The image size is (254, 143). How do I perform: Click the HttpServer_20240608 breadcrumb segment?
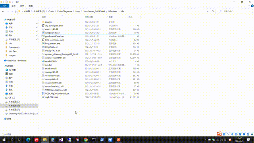point(94,12)
